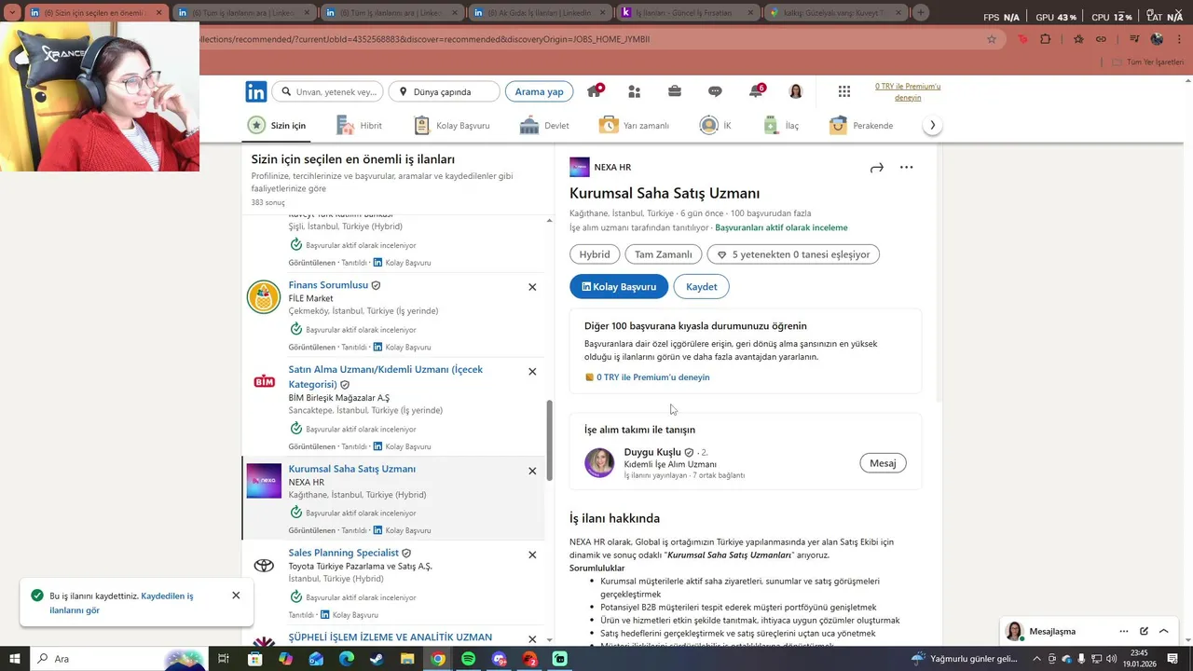Image resolution: width=1193 pixels, height=671 pixels.
Task: Open the 'Finans Sorumlusu' job title
Action: click(328, 285)
